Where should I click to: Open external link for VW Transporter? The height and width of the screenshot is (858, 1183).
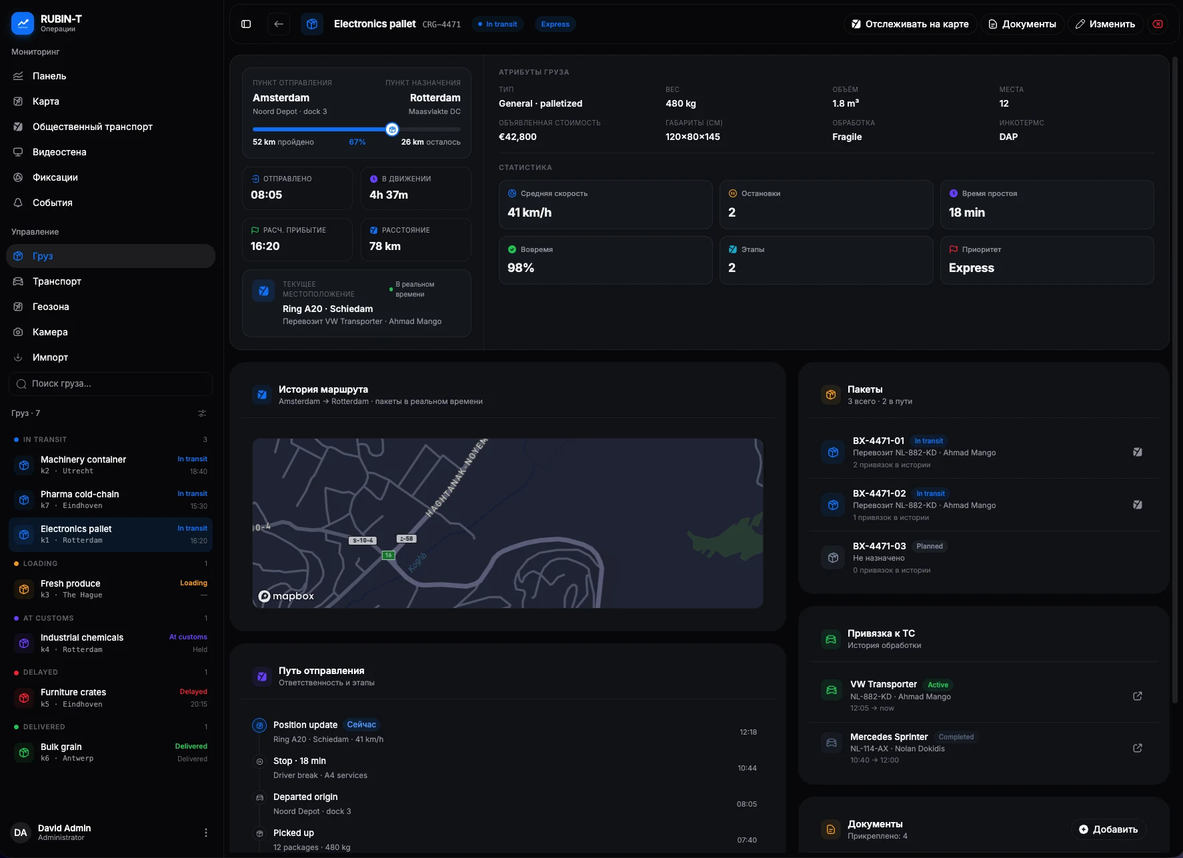[1138, 696]
